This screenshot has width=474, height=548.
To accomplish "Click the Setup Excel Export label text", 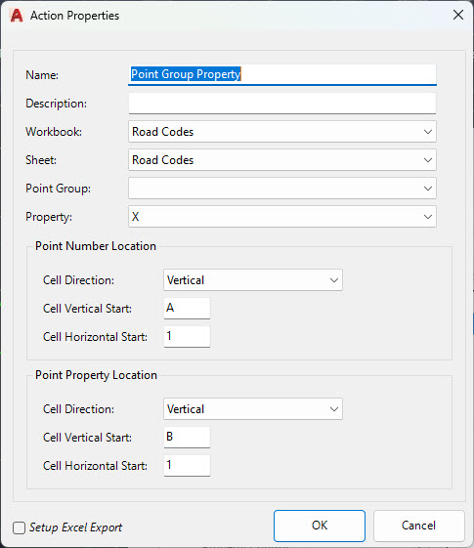I will coord(76,527).
